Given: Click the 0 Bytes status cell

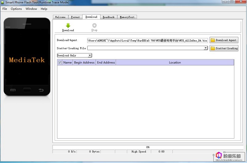Looking at the screenshot, I should coord(89,152).
